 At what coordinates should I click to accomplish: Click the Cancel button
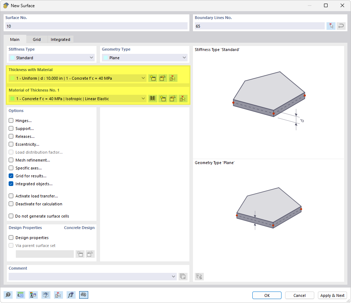tap(300, 295)
